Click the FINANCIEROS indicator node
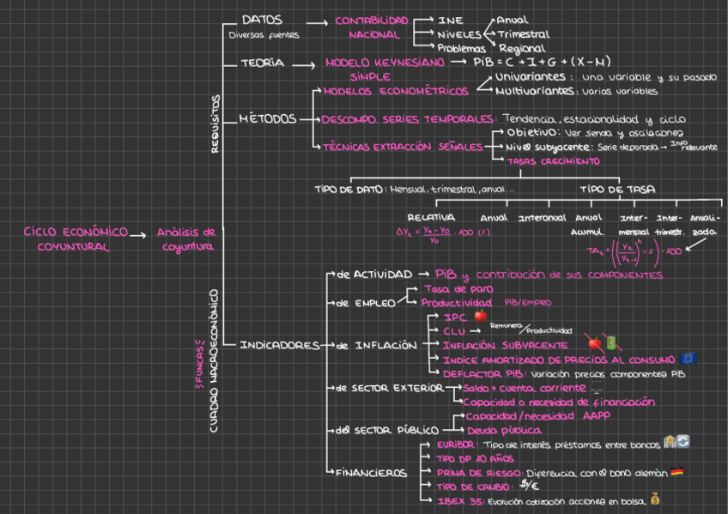Image resolution: width=728 pixels, height=514 pixels. coord(370,472)
